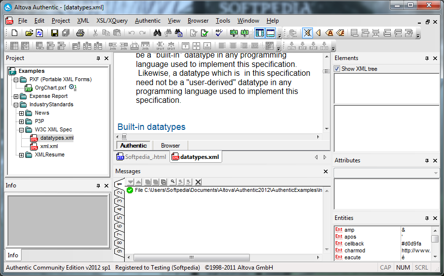Open the Tools menu
The width and height of the screenshot is (444, 276).
223,21
